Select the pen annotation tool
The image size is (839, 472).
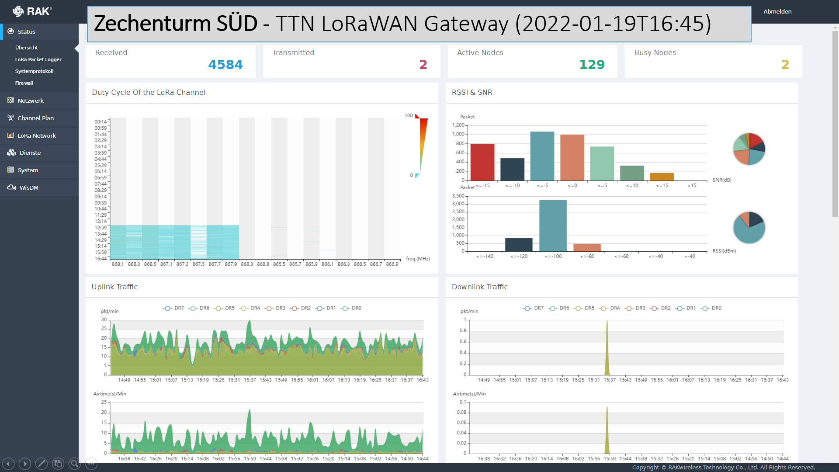[x=42, y=464]
